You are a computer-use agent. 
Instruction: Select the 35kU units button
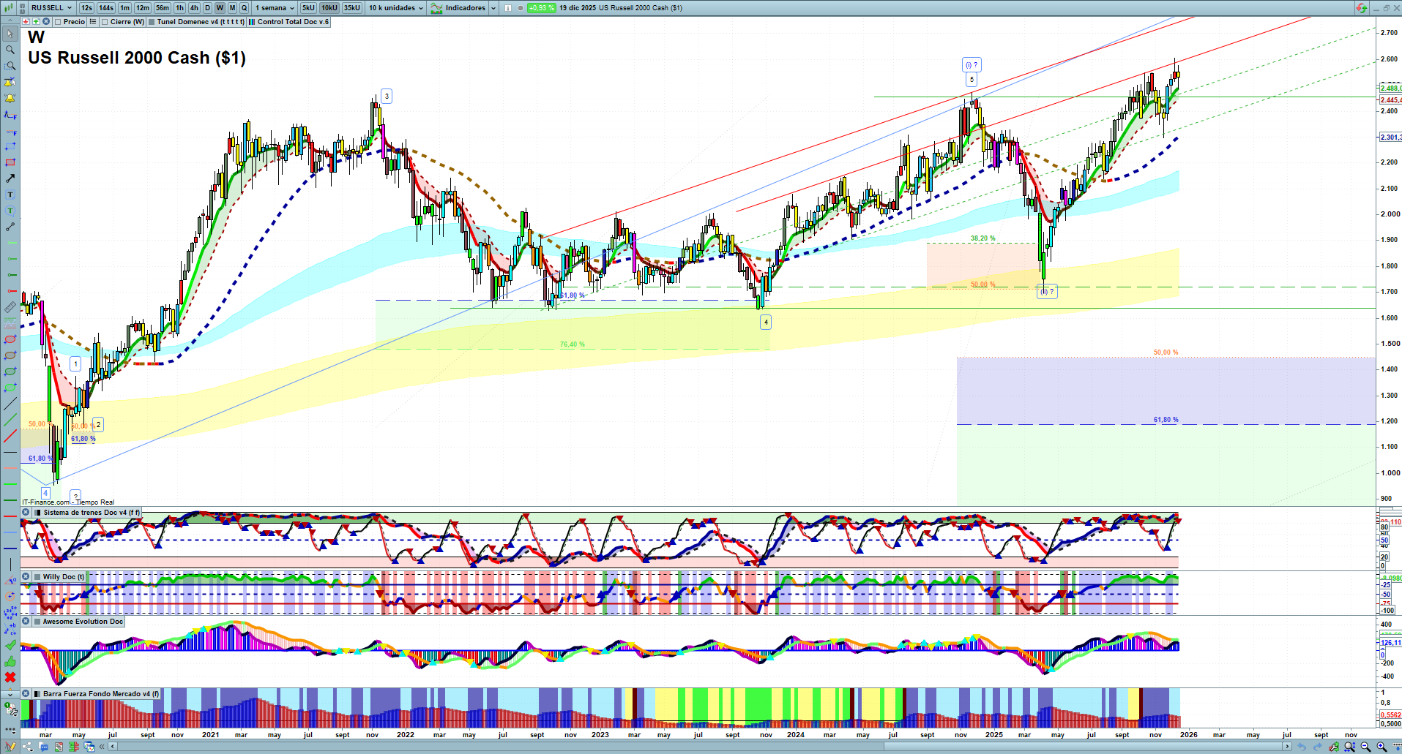(352, 8)
